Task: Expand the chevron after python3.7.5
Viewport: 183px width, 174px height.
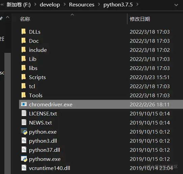Action: click(x=138, y=4)
